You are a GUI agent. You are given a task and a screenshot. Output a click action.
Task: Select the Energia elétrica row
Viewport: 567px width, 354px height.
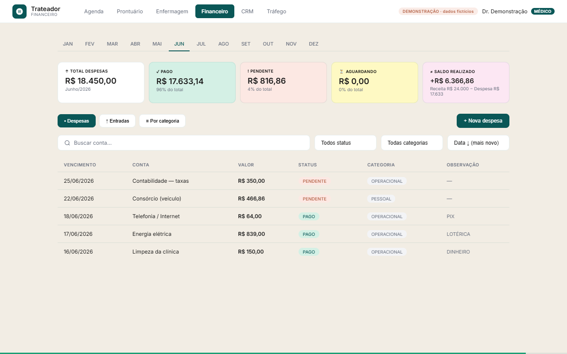(283, 234)
